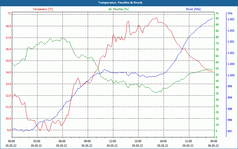This screenshot has height=149, width=238.
Task: Click temperature axis value '17,0'
Action: pyautogui.click(x=8, y=38)
